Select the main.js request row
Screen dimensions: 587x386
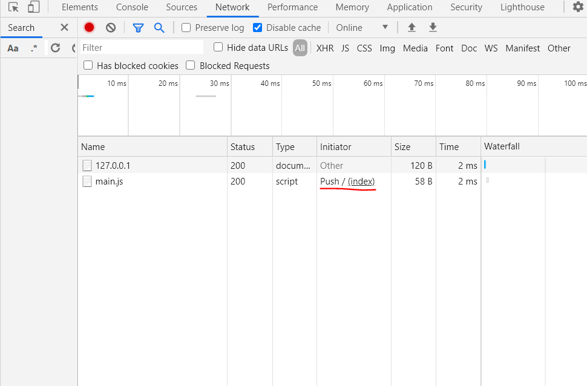332,182
